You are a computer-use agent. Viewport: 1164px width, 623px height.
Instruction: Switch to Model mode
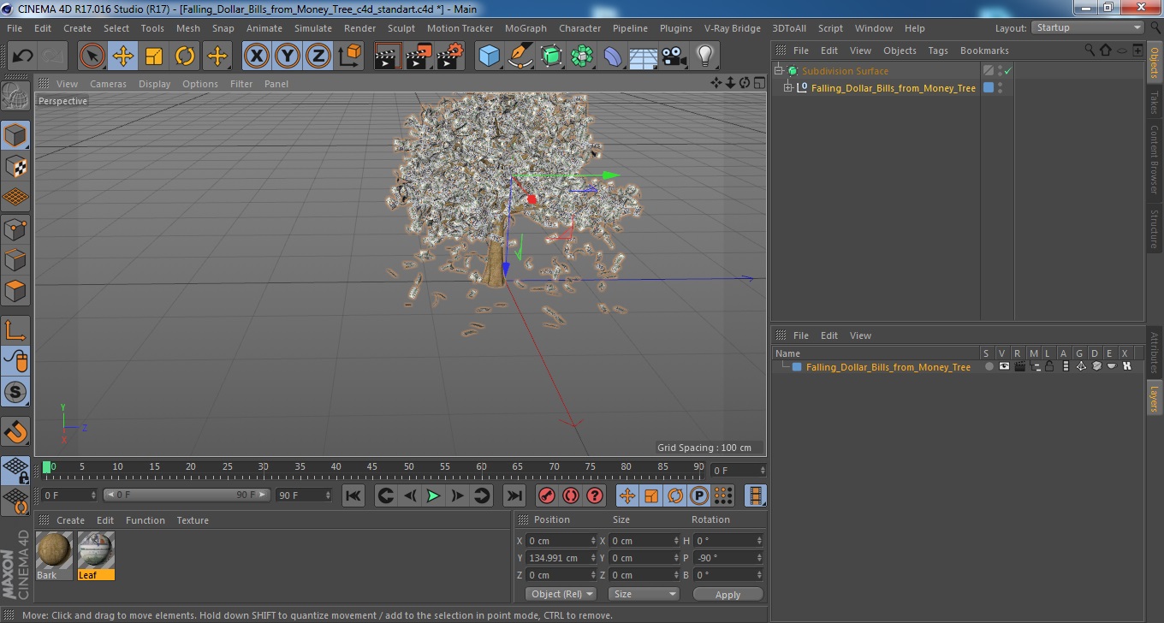pyautogui.click(x=15, y=135)
